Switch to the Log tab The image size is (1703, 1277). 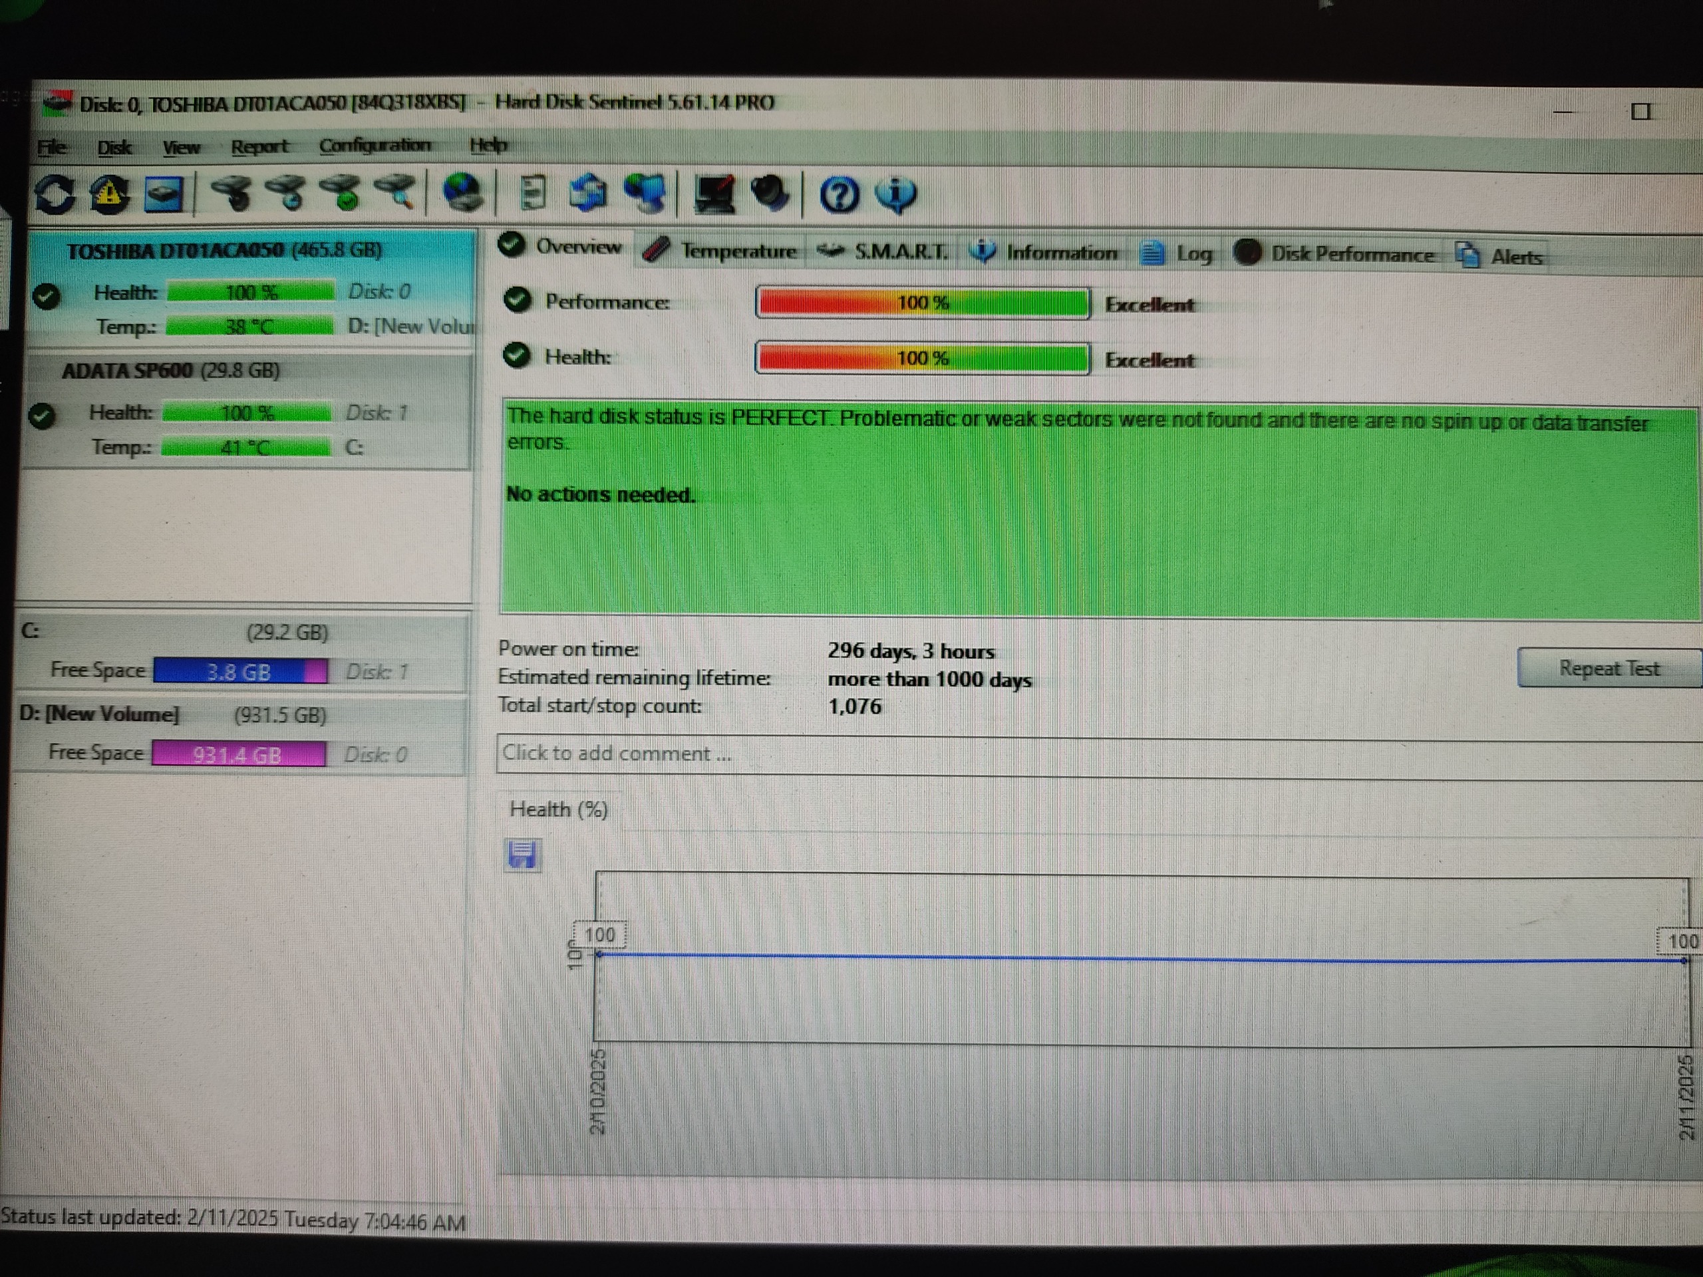pyautogui.click(x=1176, y=253)
